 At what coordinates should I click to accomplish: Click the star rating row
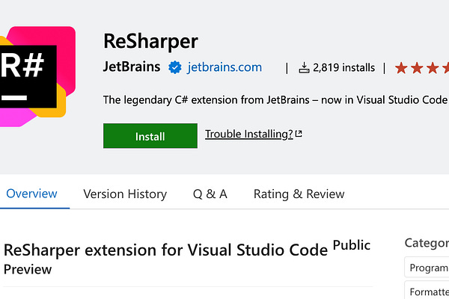pyautogui.click(x=422, y=68)
